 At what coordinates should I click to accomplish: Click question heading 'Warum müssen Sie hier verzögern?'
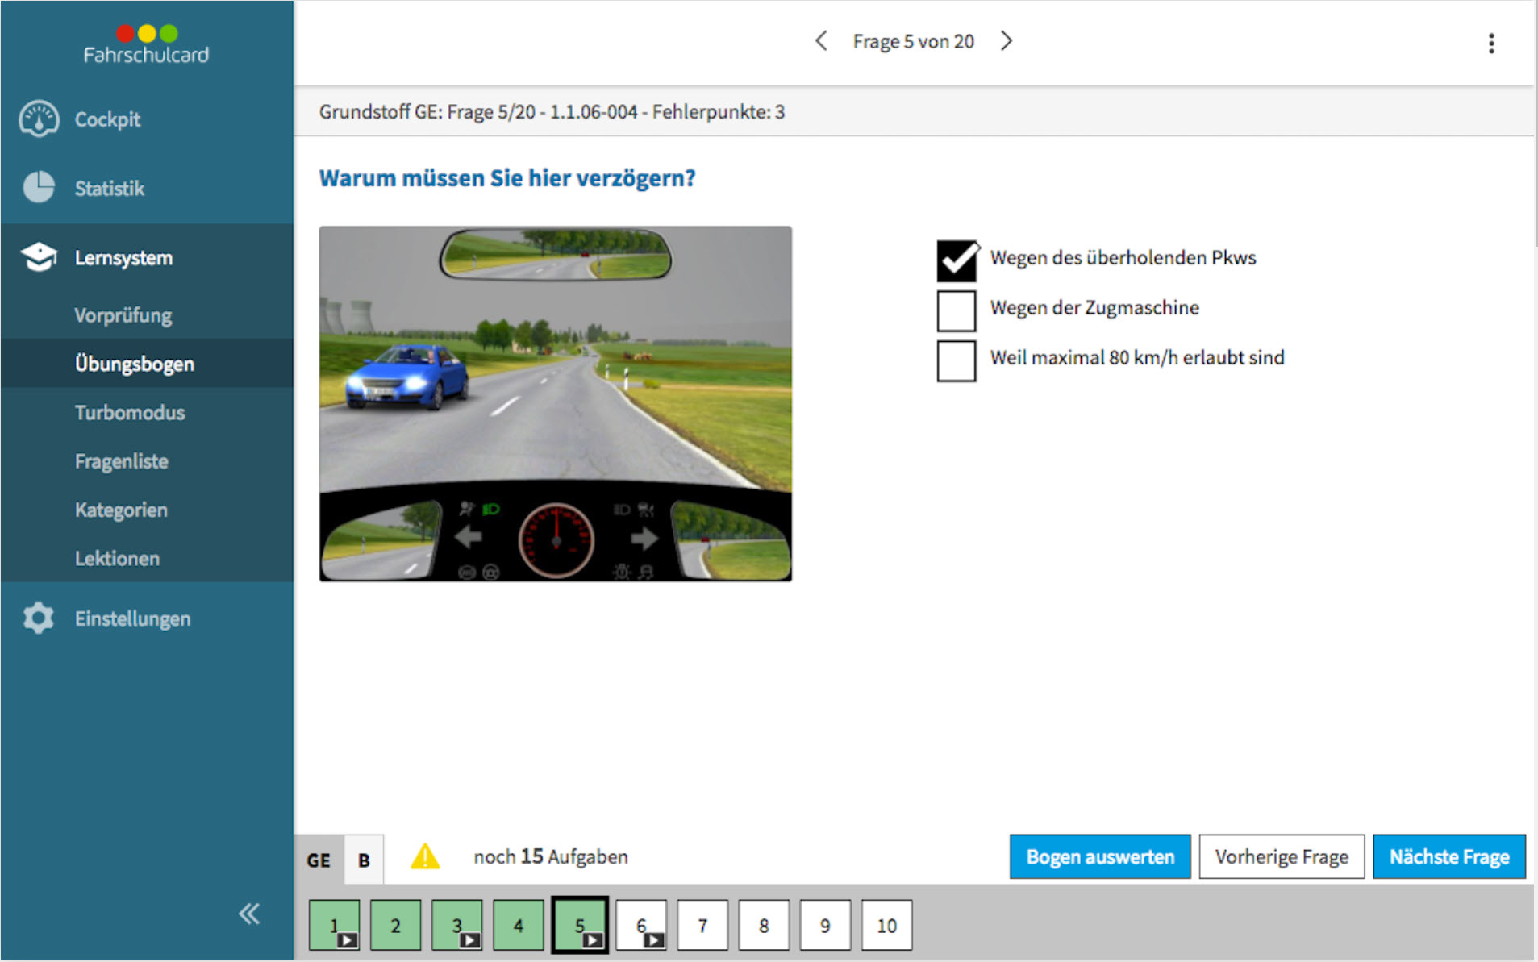tap(507, 178)
